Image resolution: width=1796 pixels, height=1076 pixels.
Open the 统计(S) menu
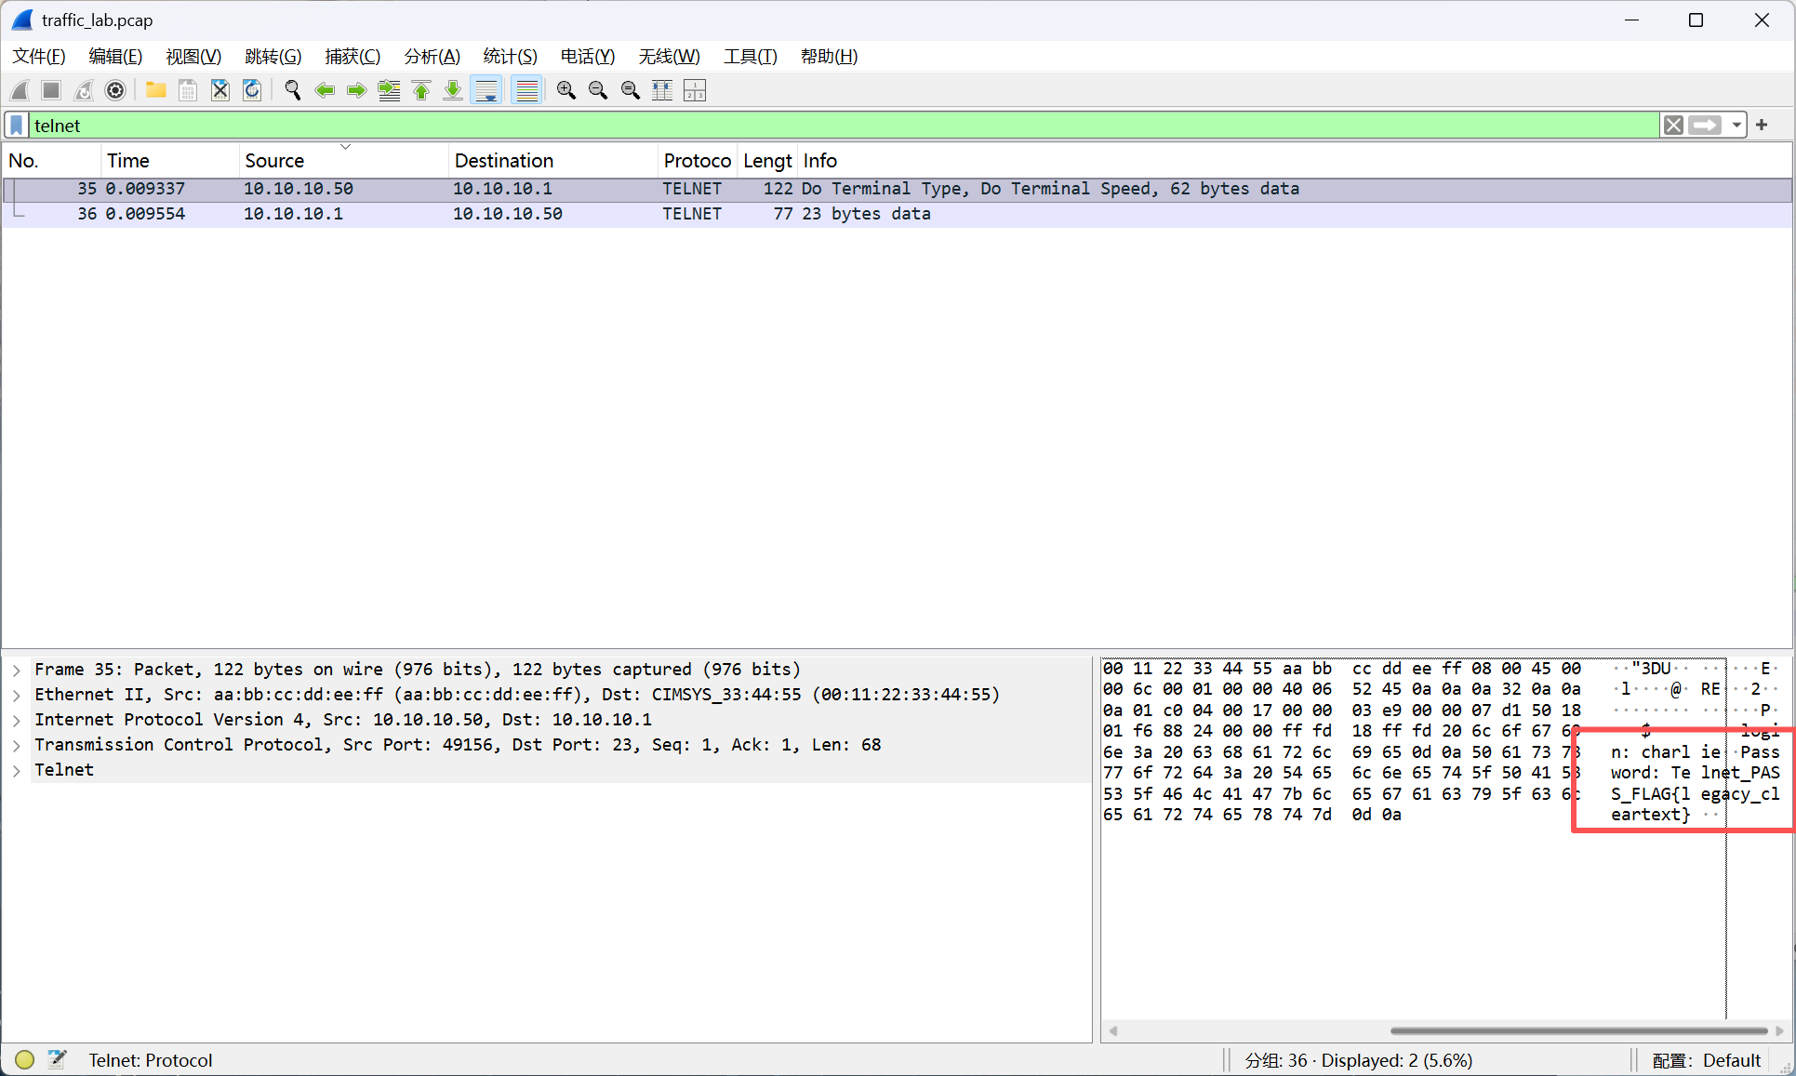point(511,57)
